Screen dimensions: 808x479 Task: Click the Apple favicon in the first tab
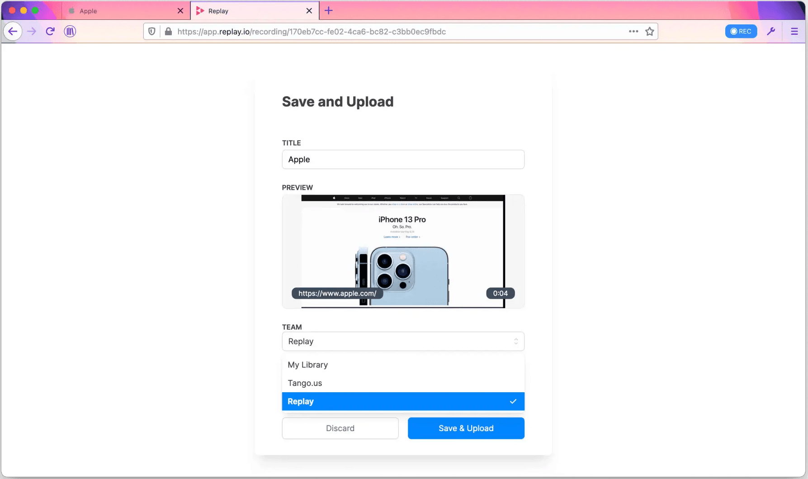pyautogui.click(x=71, y=10)
